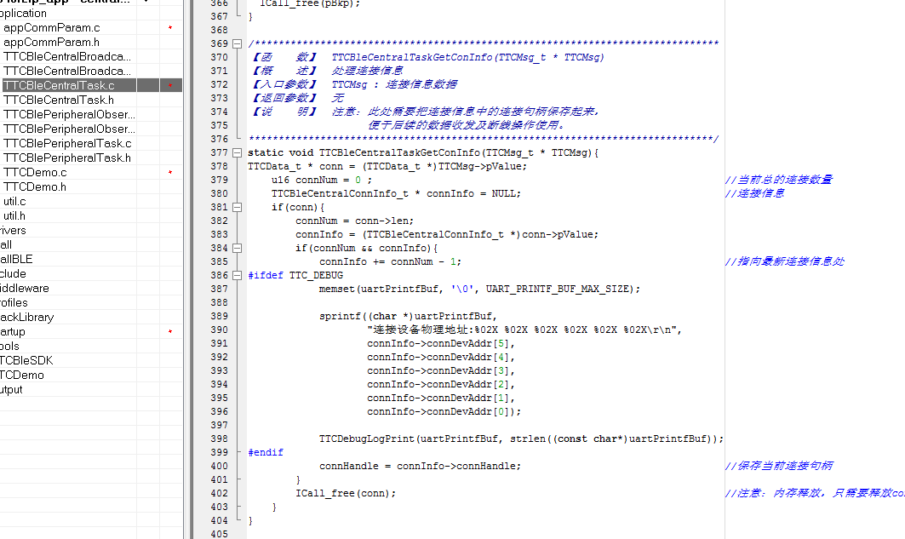Click the TTCData_t declaration on line 378
This screenshot has width=905, height=539.
click(x=387, y=166)
